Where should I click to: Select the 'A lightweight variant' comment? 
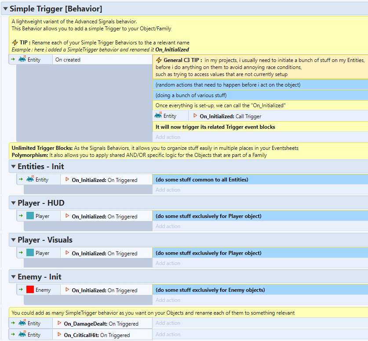coord(189,35)
